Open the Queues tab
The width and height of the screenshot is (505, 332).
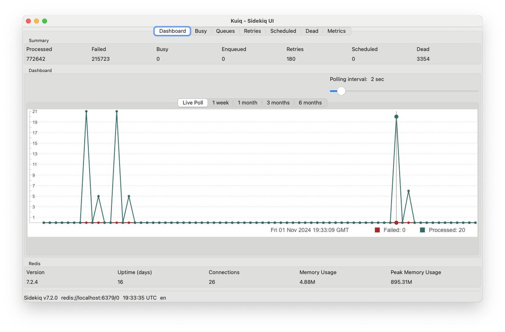click(225, 31)
